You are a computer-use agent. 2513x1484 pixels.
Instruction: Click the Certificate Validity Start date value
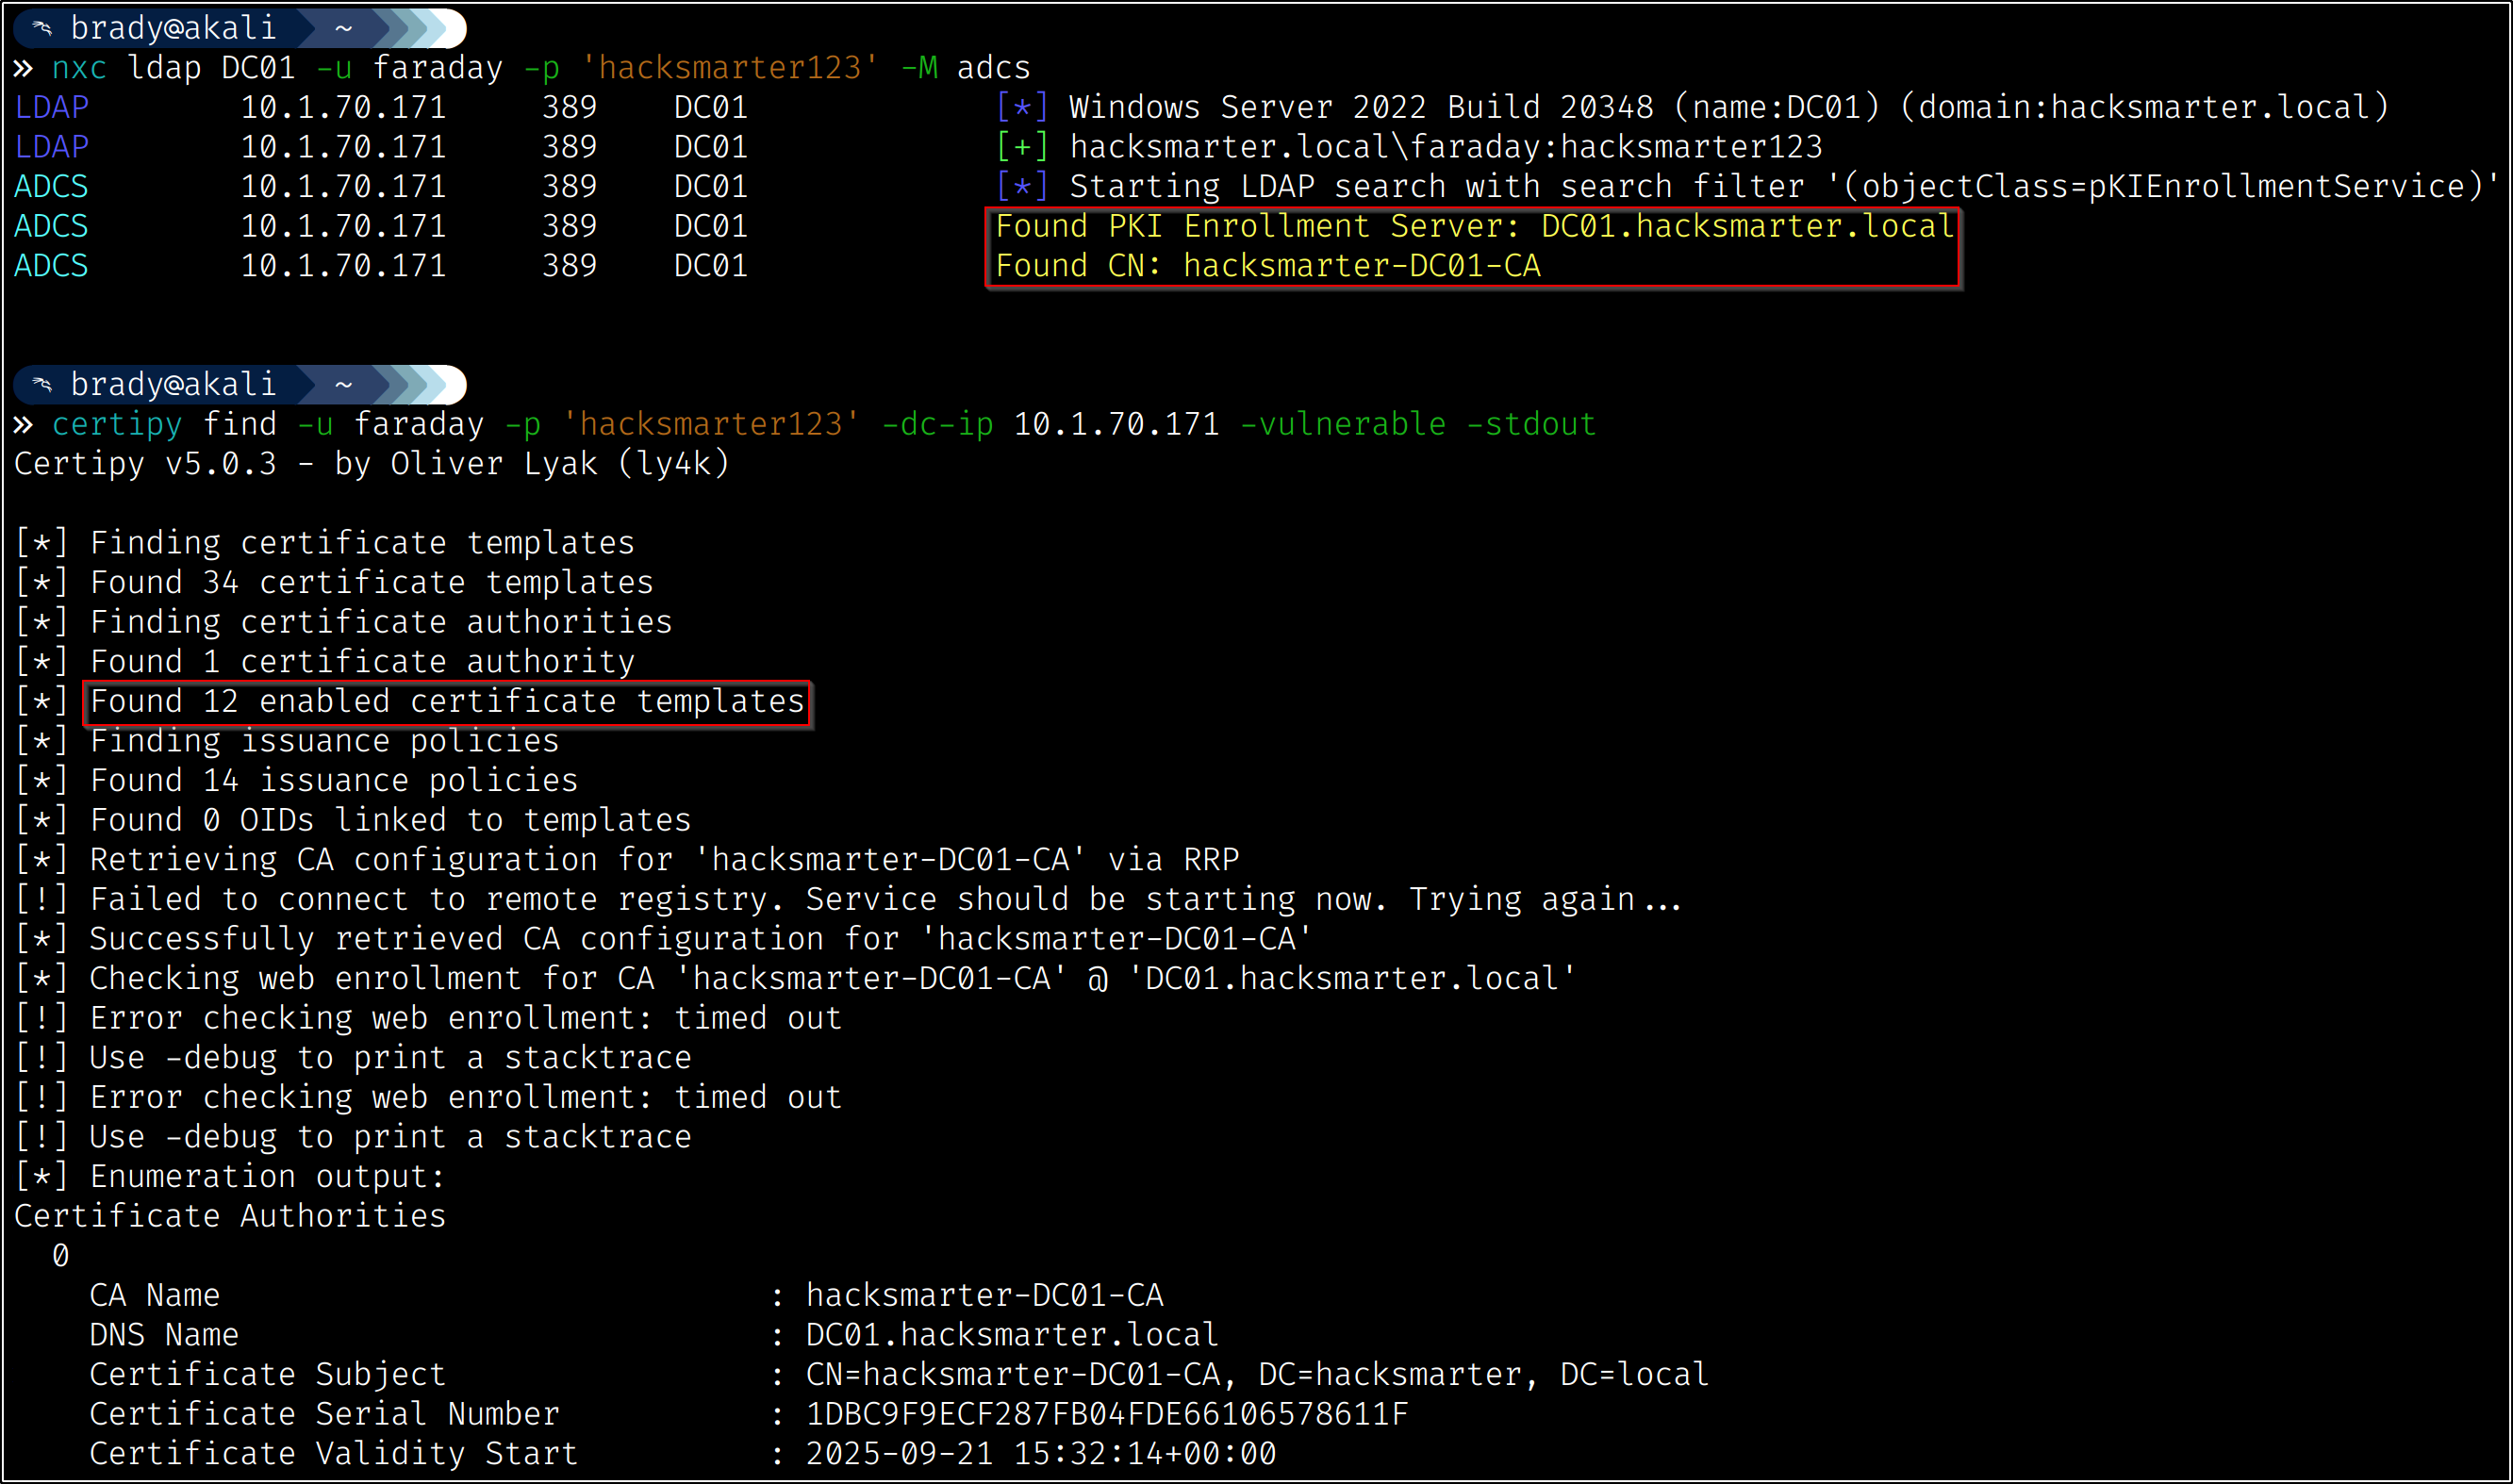coord(1040,1453)
